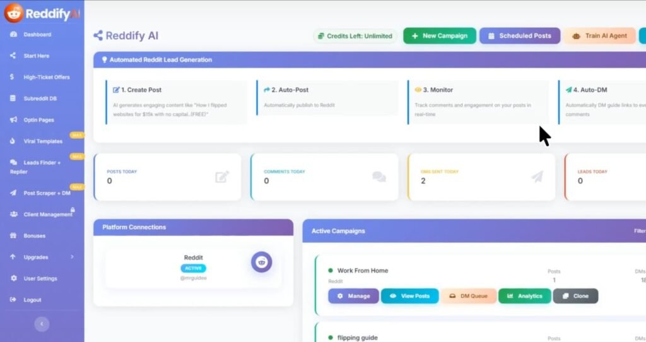
Task: Open DM Queue for Work From Home campaign
Action: [468, 296]
